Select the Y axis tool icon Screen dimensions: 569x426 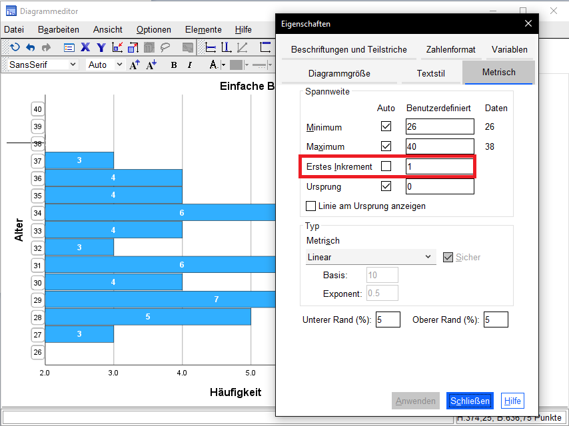(x=101, y=47)
